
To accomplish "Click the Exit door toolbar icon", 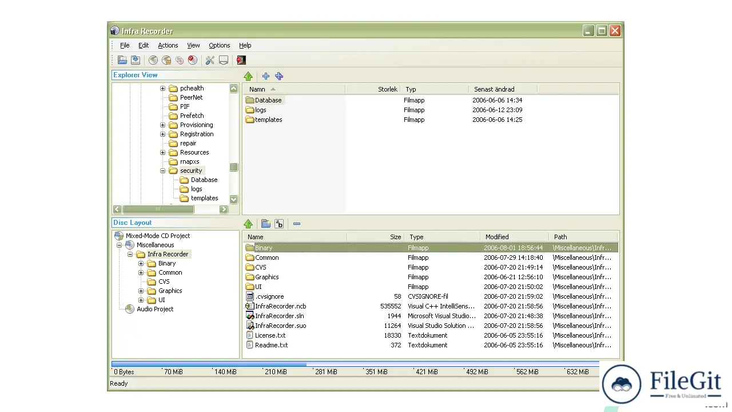I will [x=241, y=60].
